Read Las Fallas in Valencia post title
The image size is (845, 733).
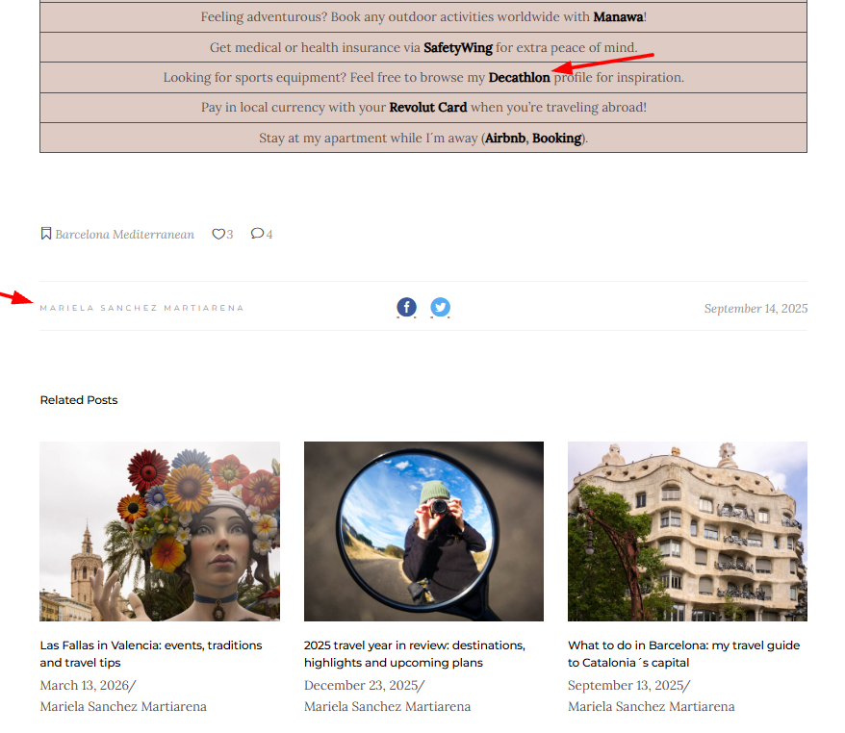151,654
